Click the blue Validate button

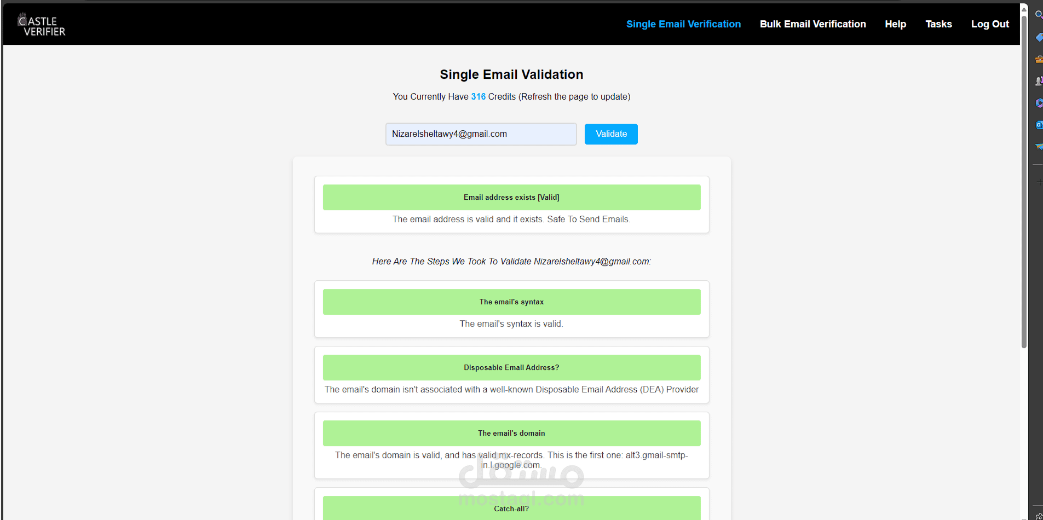[611, 134]
